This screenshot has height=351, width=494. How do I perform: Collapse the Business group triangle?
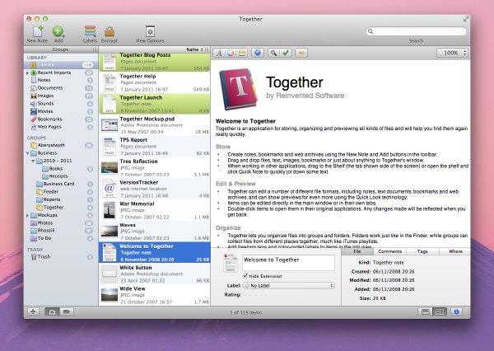(27, 153)
